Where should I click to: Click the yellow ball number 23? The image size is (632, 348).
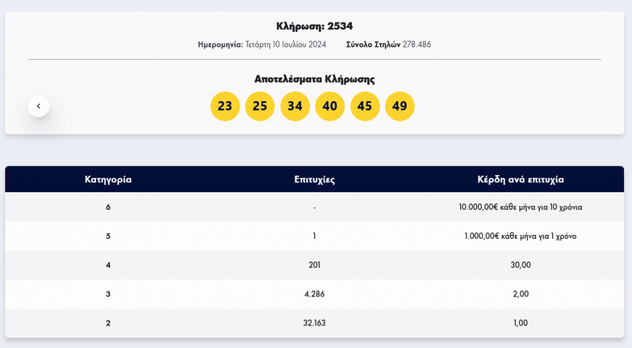[225, 107]
